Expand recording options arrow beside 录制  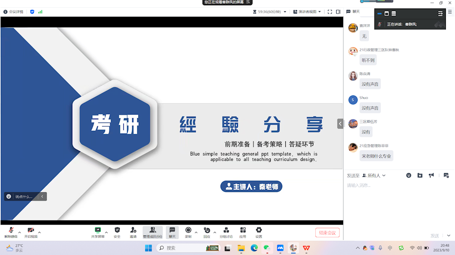[x=196, y=232]
